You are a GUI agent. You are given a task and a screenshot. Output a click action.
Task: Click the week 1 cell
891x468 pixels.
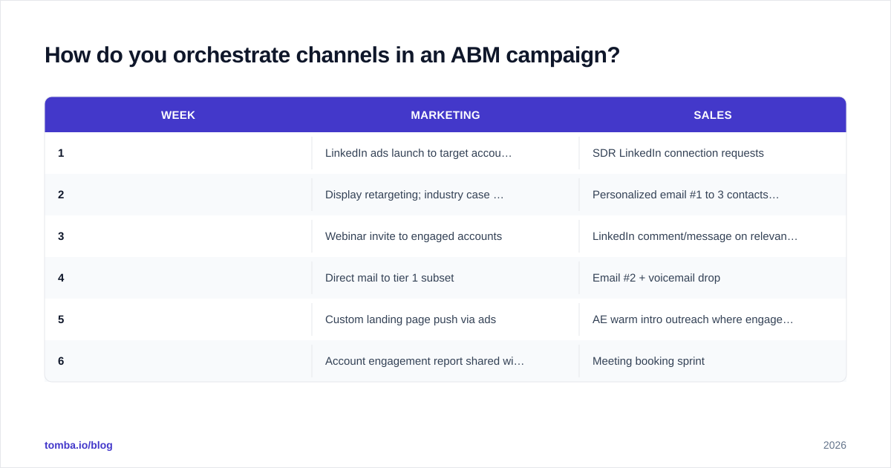tap(178, 153)
